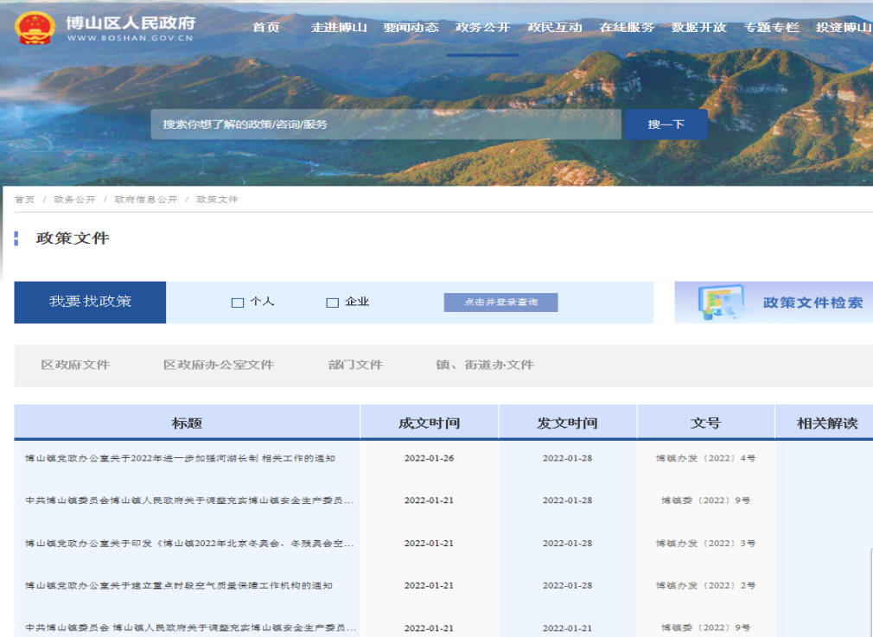Switch to the 区政府办公室文件 tab
The image size is (873, 637).
pyautogui.click(x=219, y=365)
